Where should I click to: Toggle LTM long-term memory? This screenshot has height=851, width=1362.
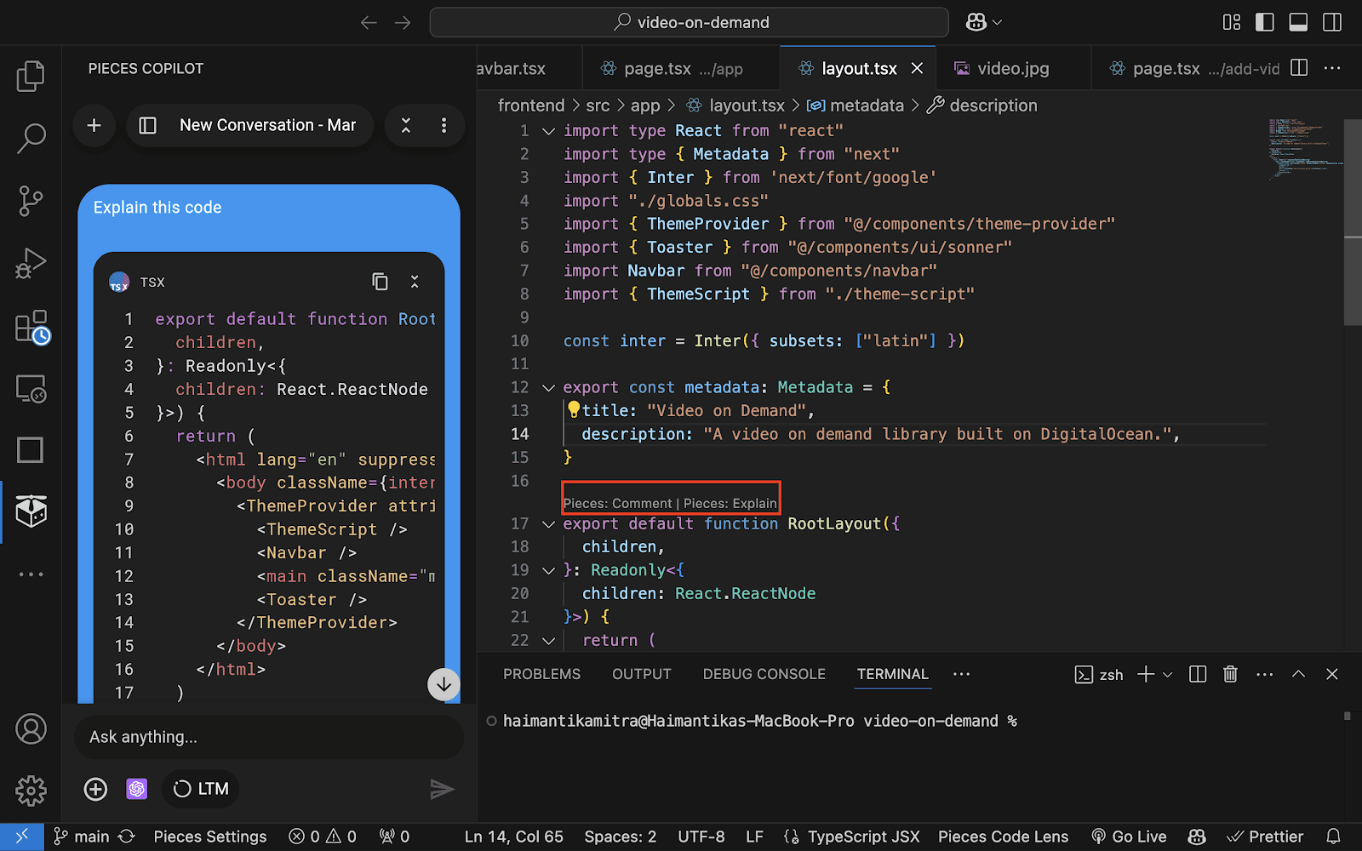tap(201, 789)
